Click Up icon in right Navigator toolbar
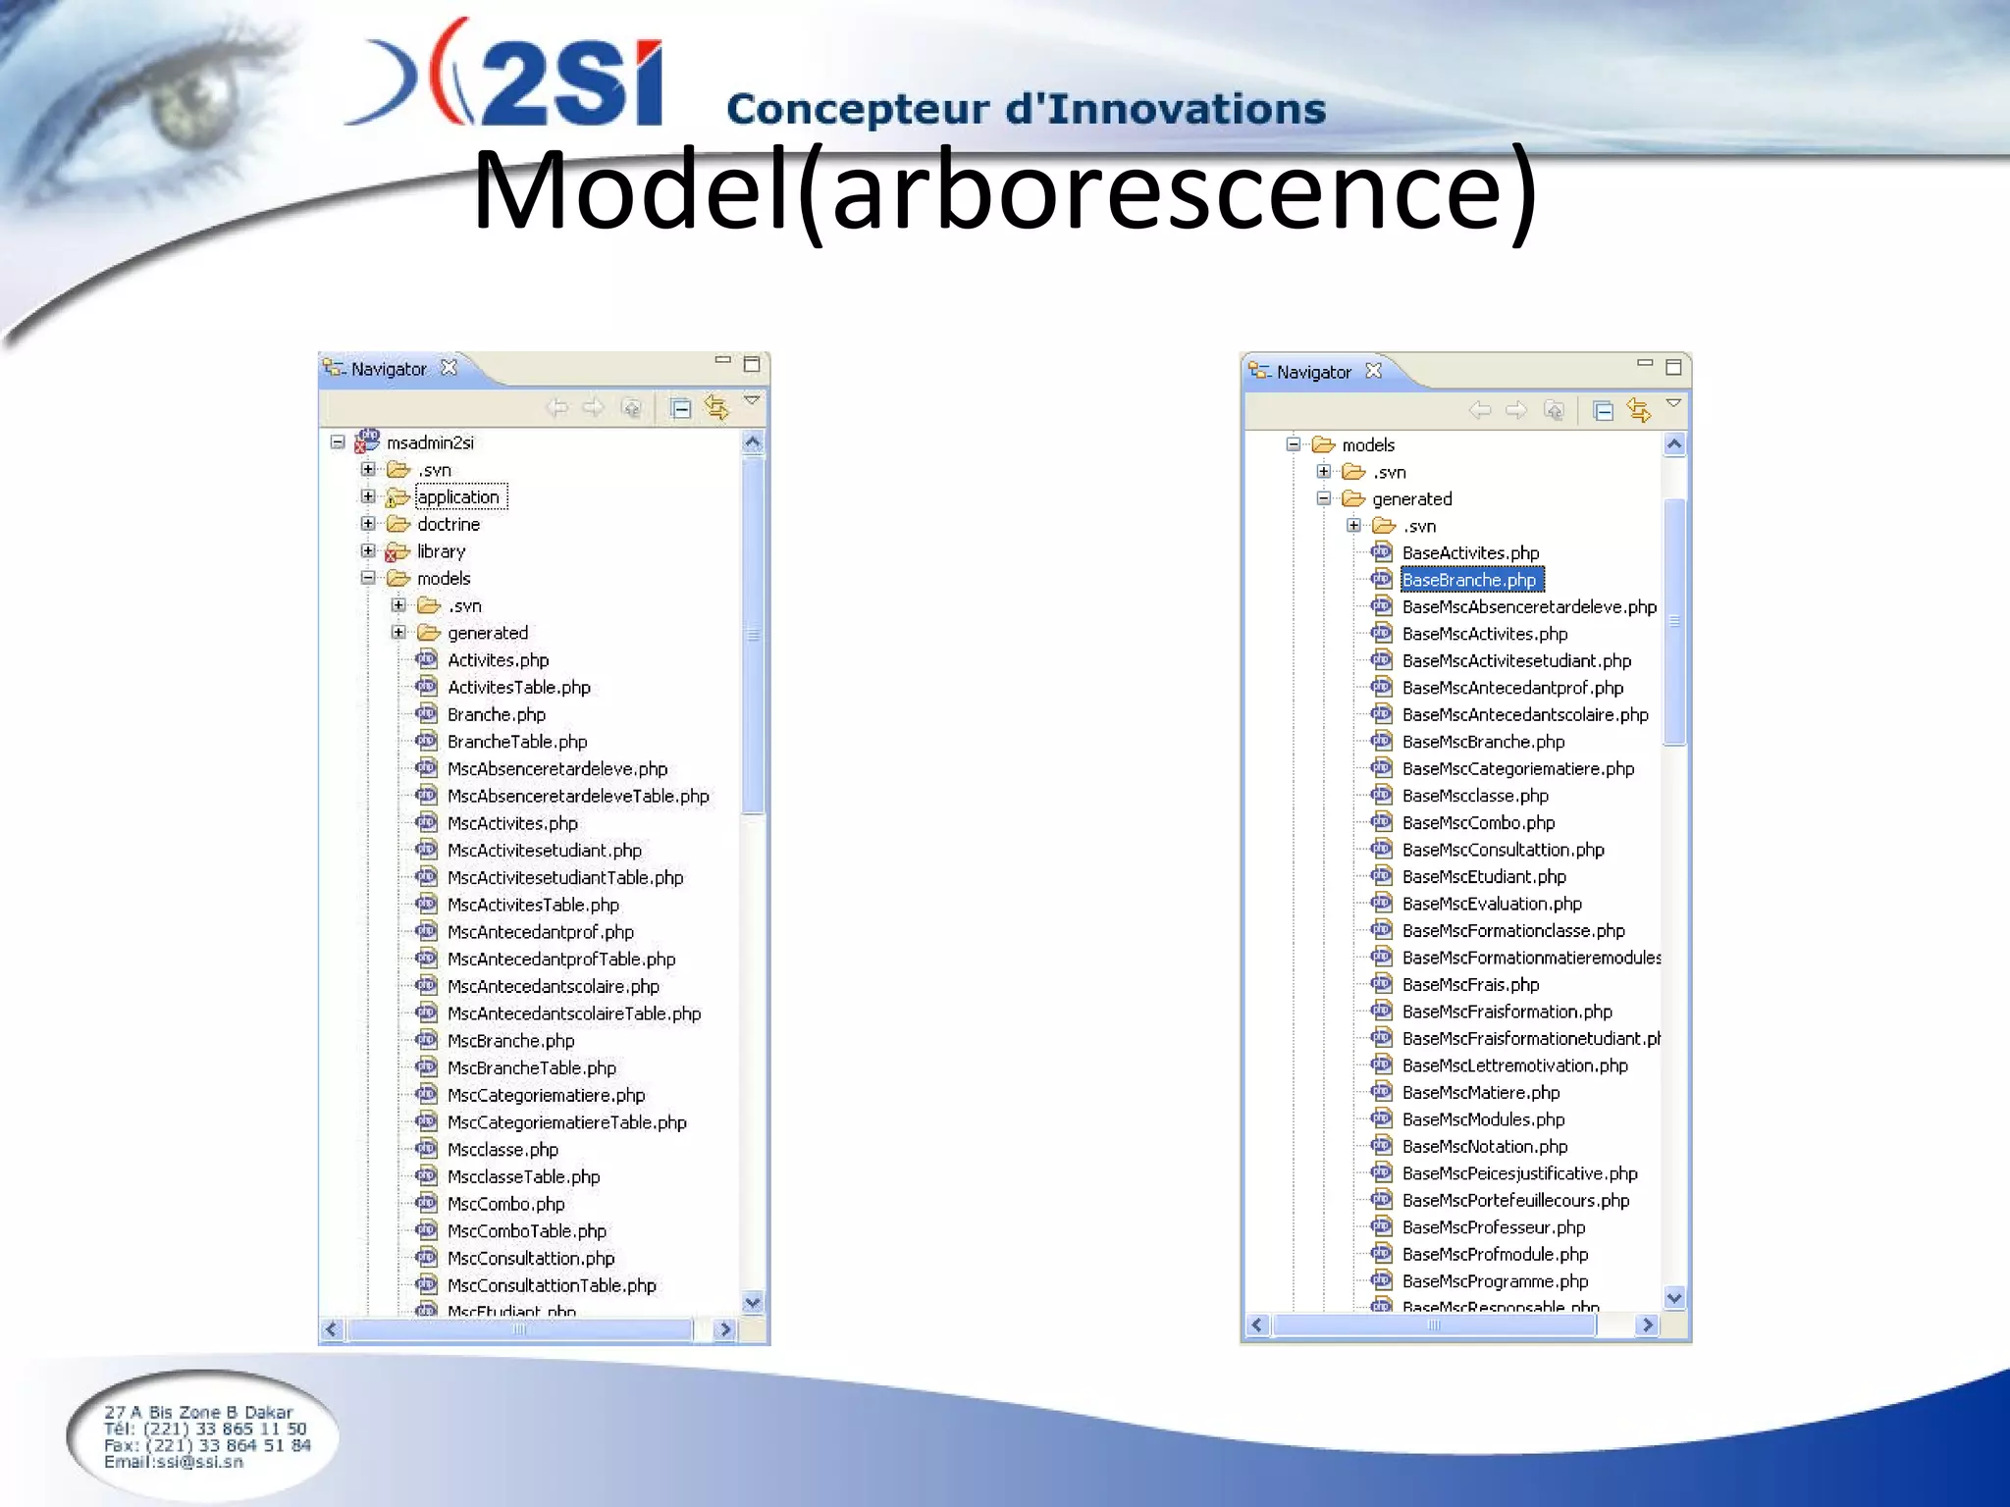This screenshot has height=1507, width=2010. (x=1553, y=410)
